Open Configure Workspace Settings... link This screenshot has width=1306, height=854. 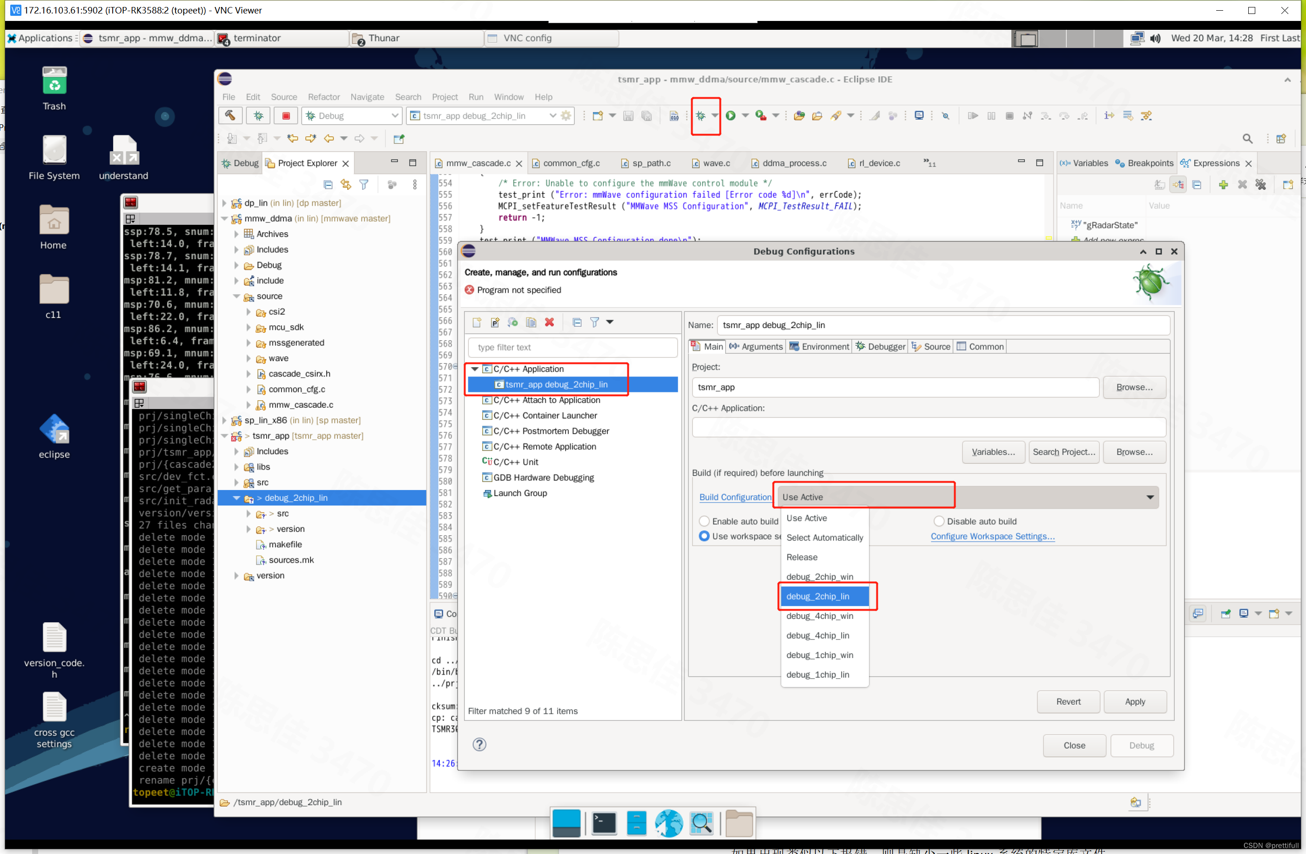[x=992, y=536]
